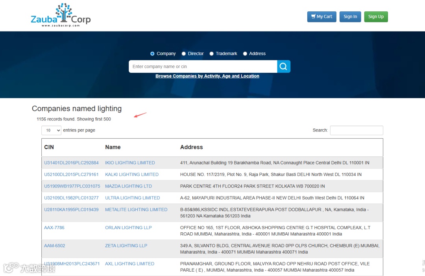This screenshot has height=276, width=425.
Task: Select the Director radio option
Action: pos(184,54)
